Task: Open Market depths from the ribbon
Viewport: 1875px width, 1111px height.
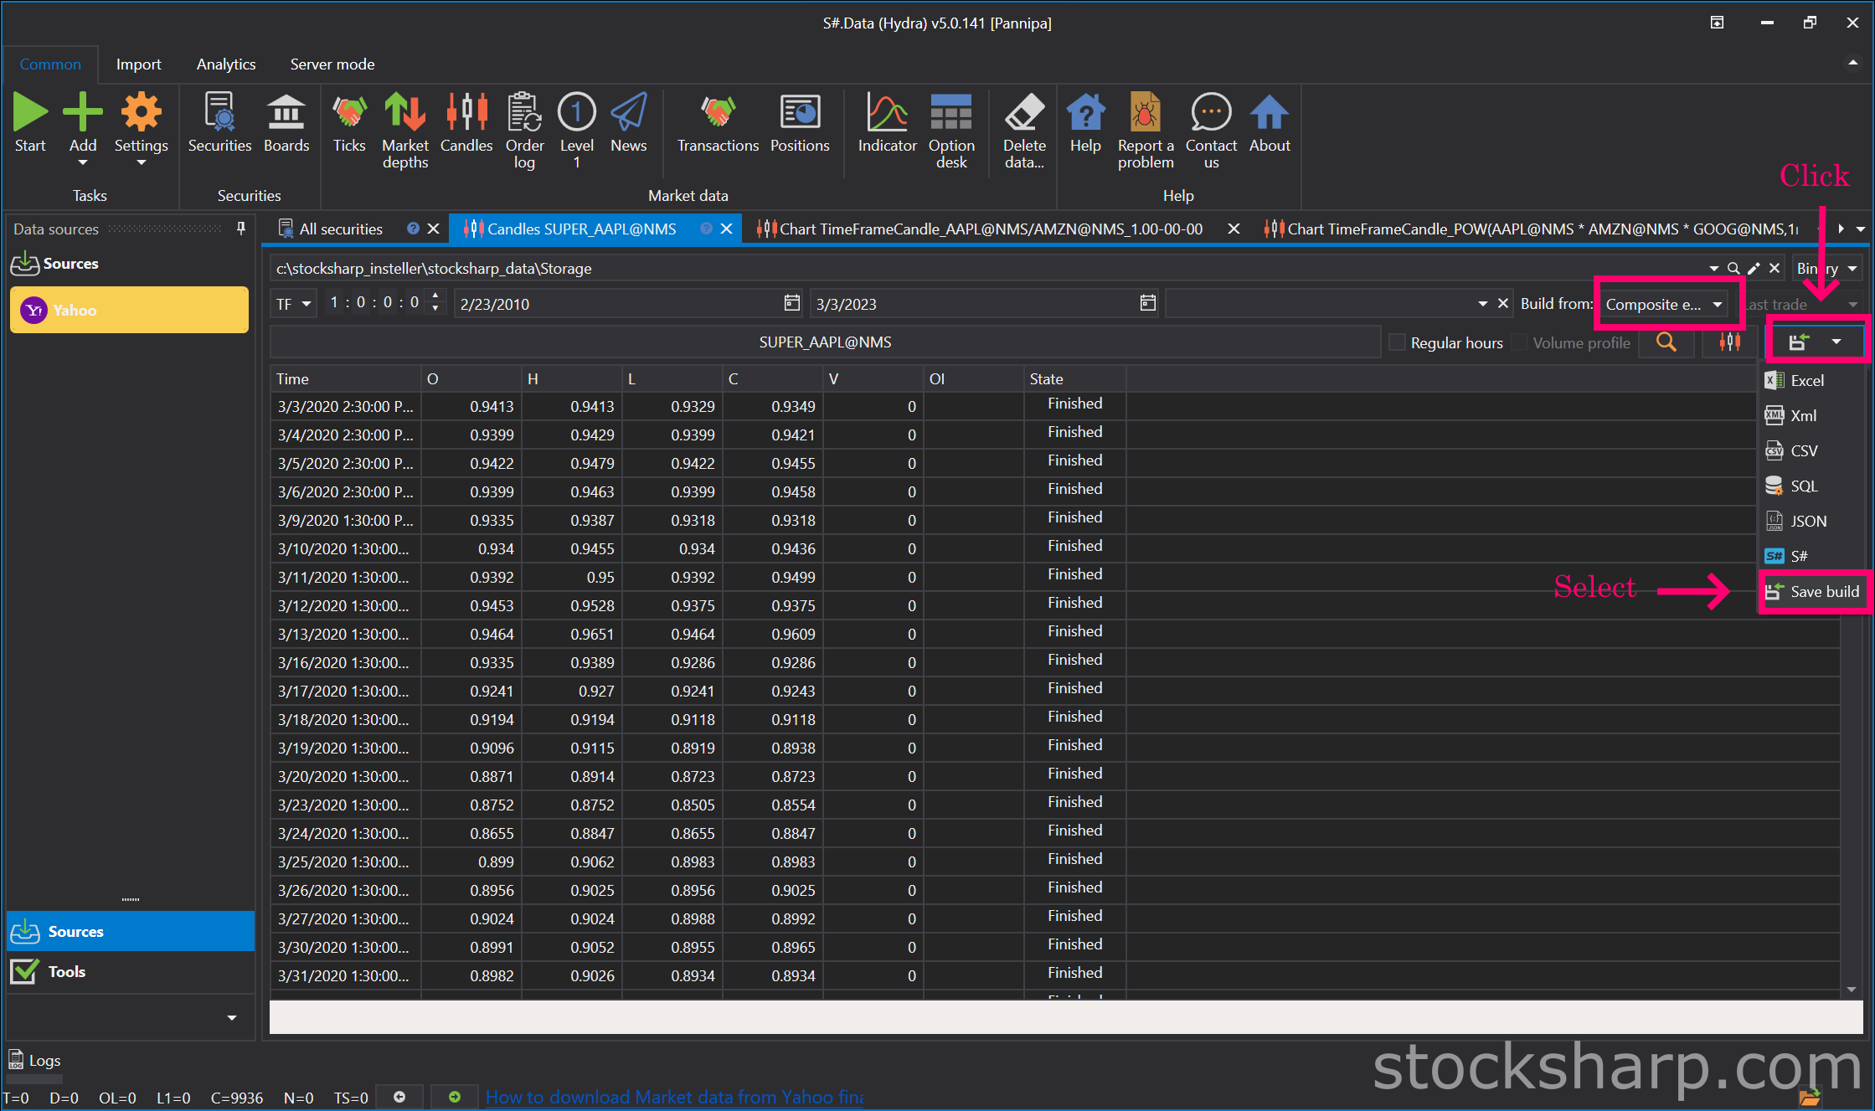Action: click(x=404, y=112)
